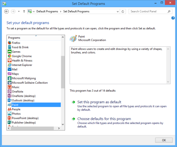Image resolution: width=177 pixels, height=147 pixels.
Task: Open the recent locations dropdown arrow
Action: (19, 11)
